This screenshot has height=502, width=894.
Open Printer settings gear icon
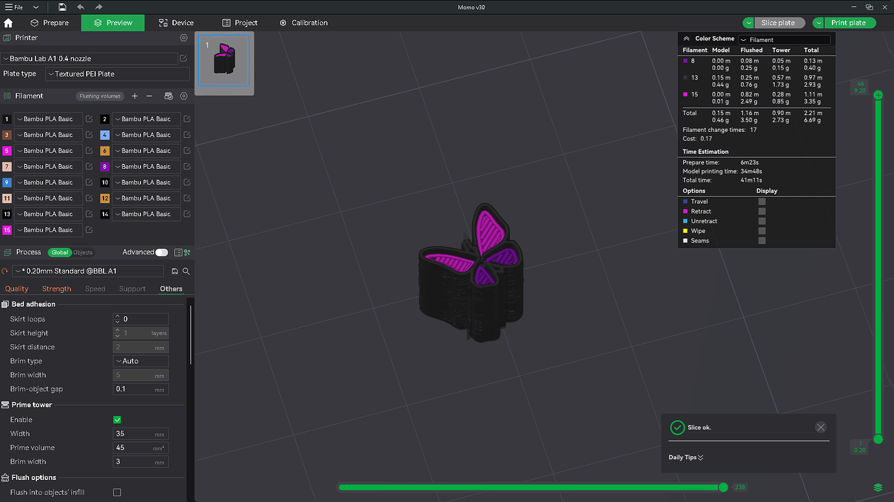[184, 38]
